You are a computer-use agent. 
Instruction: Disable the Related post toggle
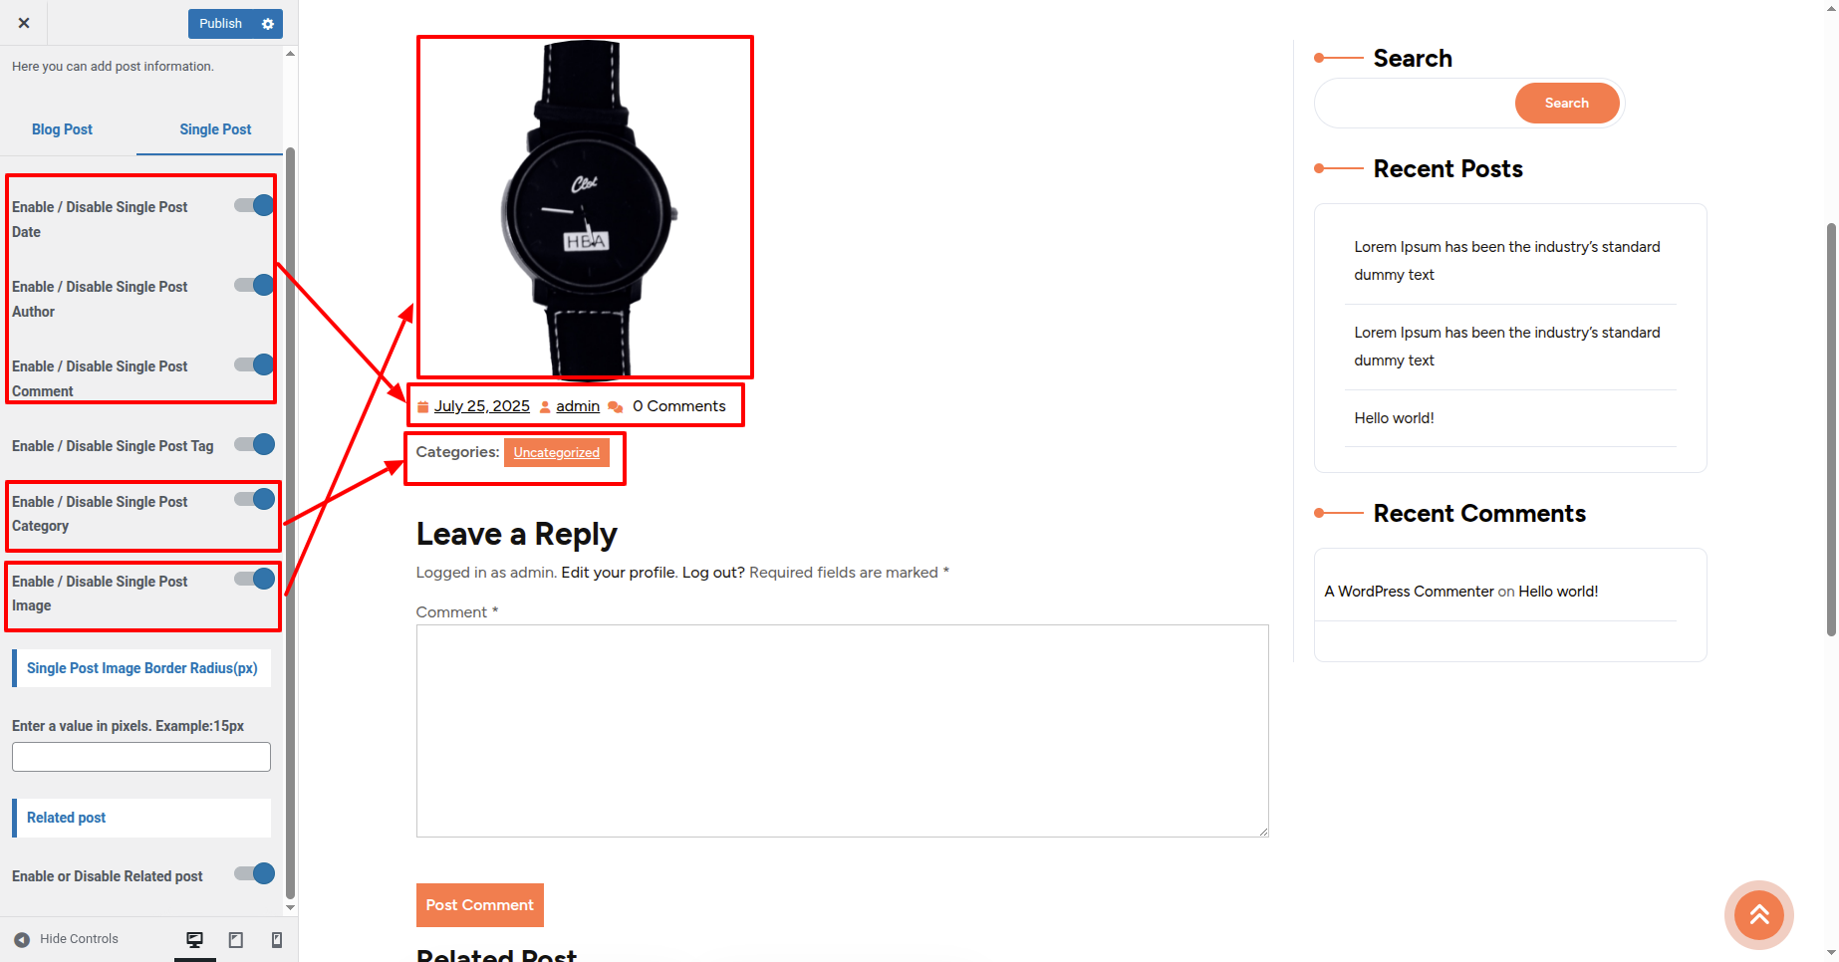[254, 873]
